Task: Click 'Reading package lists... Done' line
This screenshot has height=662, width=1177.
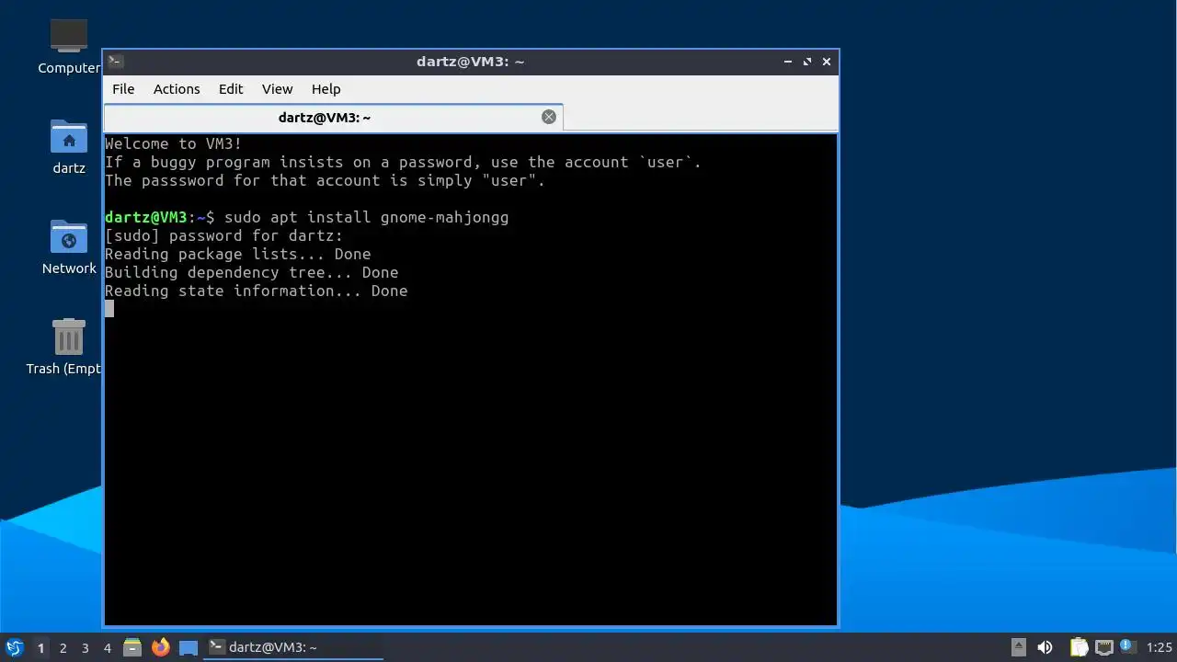Action: pos(238,254)
